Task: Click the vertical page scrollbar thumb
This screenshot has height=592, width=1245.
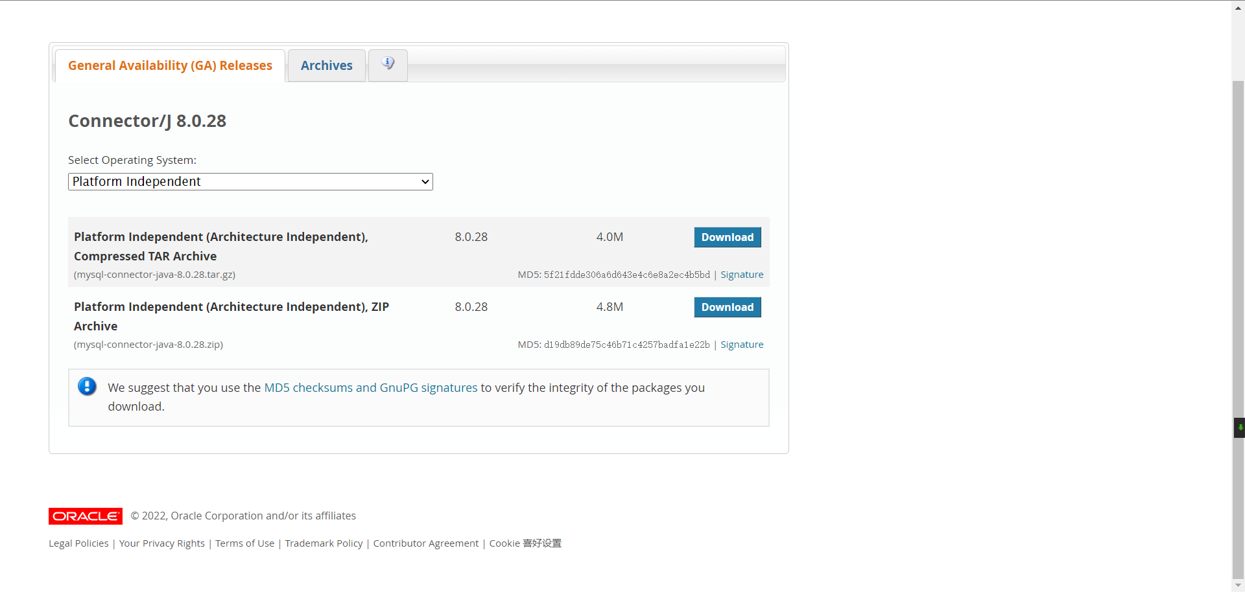Action: point(1239,328)
